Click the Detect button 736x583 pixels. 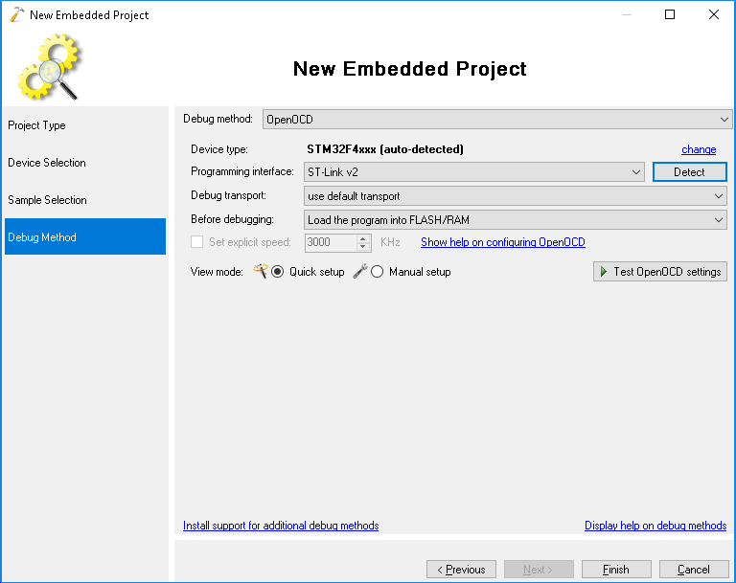click(x=689, y=171)
